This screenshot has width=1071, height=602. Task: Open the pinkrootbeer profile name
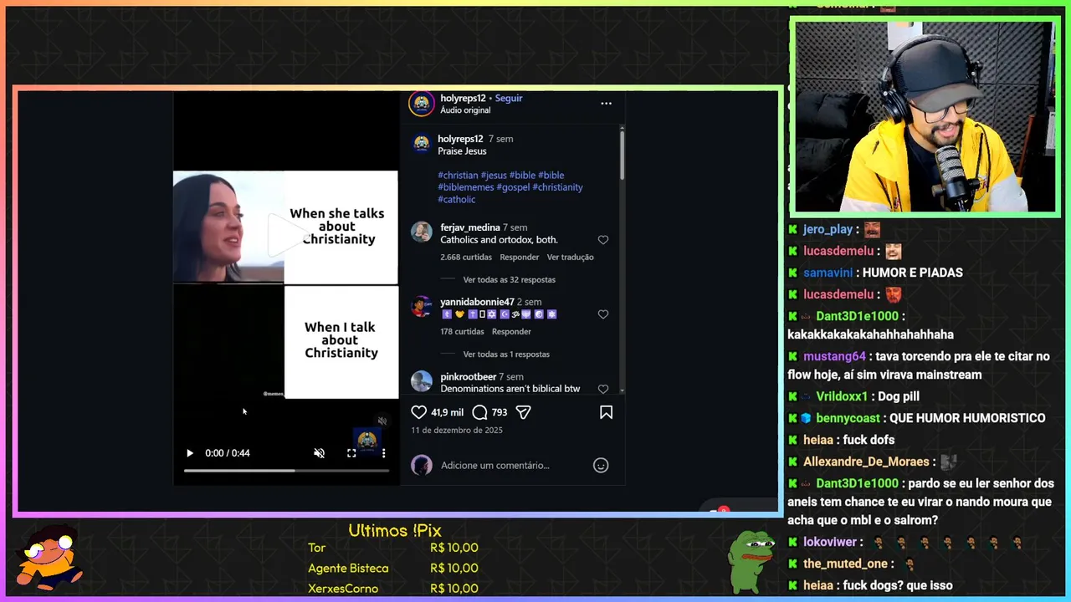coord(470,377)
